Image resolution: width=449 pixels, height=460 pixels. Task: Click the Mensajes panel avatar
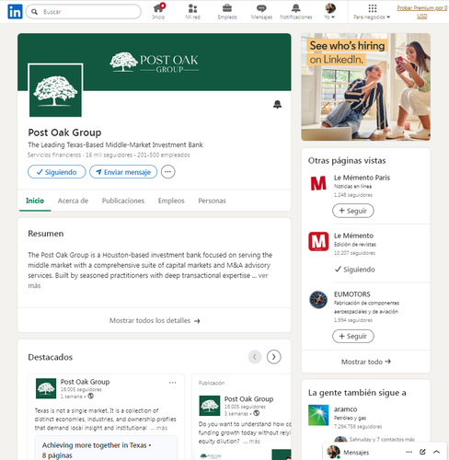point(333,452)
